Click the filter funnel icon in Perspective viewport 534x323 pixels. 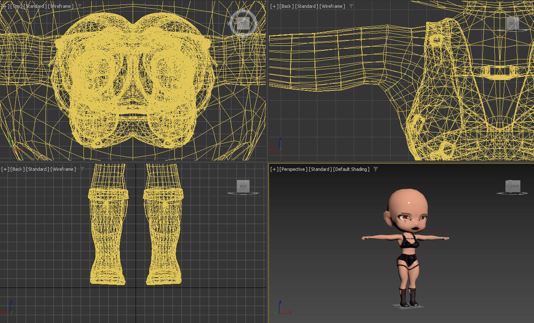pyautogui.click(x=376, y=169)
